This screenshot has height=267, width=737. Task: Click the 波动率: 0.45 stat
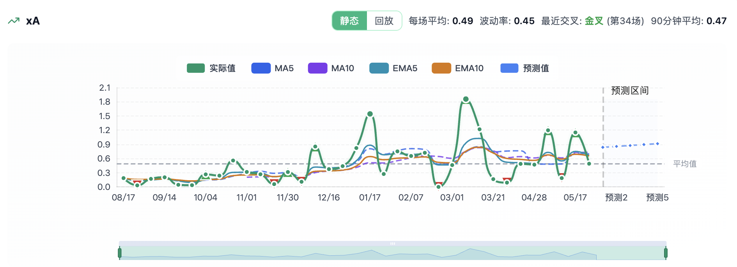(x=507, y=21)
